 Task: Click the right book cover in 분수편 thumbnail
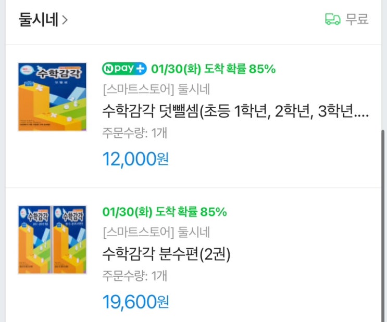pos(69,239)
